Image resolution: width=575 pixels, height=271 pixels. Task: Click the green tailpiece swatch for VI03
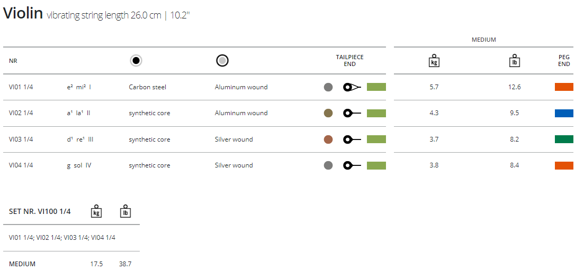[x=376, y=139]
